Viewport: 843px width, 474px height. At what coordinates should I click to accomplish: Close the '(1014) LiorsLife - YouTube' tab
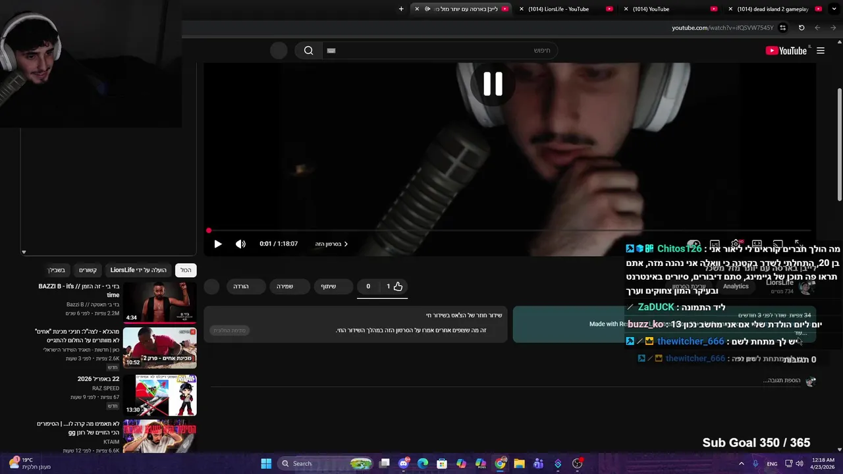[x=522, y=9]
